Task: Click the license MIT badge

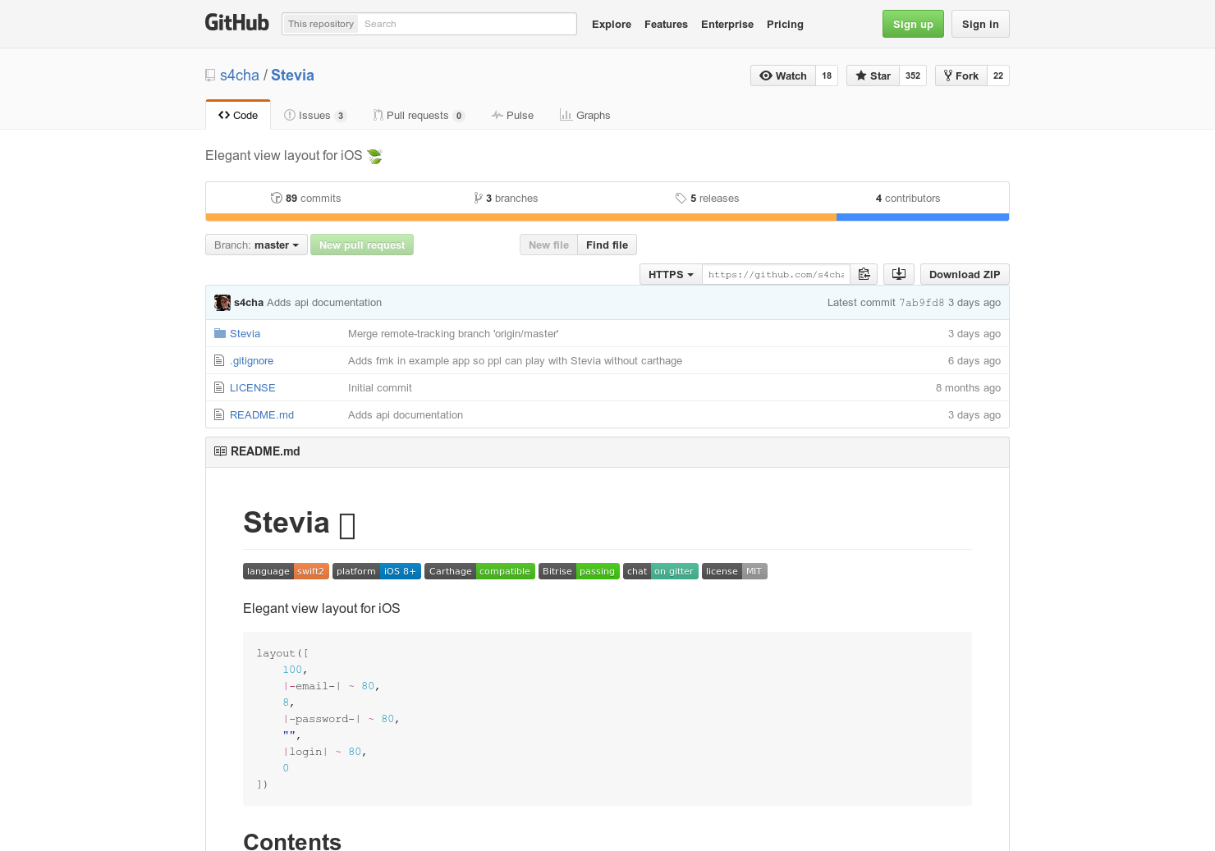Action: point(735,571)
